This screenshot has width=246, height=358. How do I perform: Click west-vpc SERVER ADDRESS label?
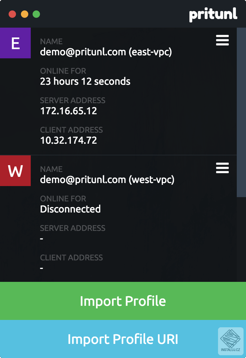tap(73, 228)
